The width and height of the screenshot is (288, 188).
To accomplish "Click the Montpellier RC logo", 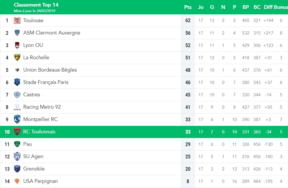I will tap(17, 119).
